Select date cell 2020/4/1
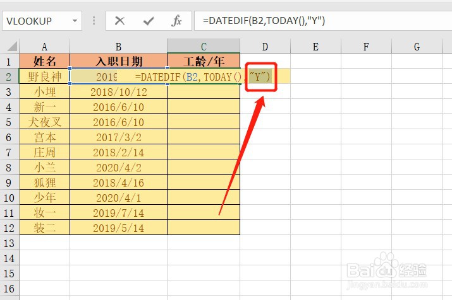 pyautogui.click(x=118, y=198)
